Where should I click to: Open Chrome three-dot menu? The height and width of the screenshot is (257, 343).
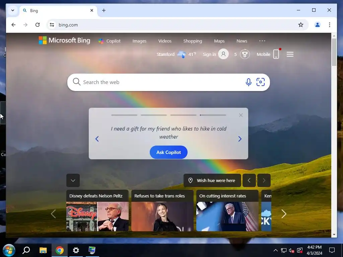tap(330, 25)
